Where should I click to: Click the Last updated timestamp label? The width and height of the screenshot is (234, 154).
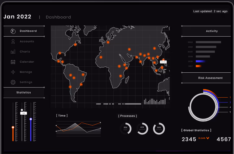(210, 11)
